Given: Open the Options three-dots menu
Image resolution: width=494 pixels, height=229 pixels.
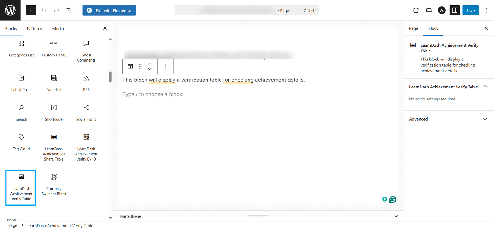Looking at the screenshot, I should click(x=486, y=10).
